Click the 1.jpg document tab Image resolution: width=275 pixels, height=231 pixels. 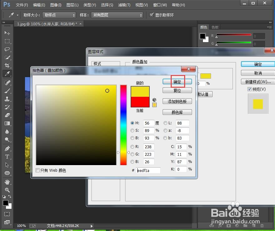pyautogui.click(x=47, y=24)
